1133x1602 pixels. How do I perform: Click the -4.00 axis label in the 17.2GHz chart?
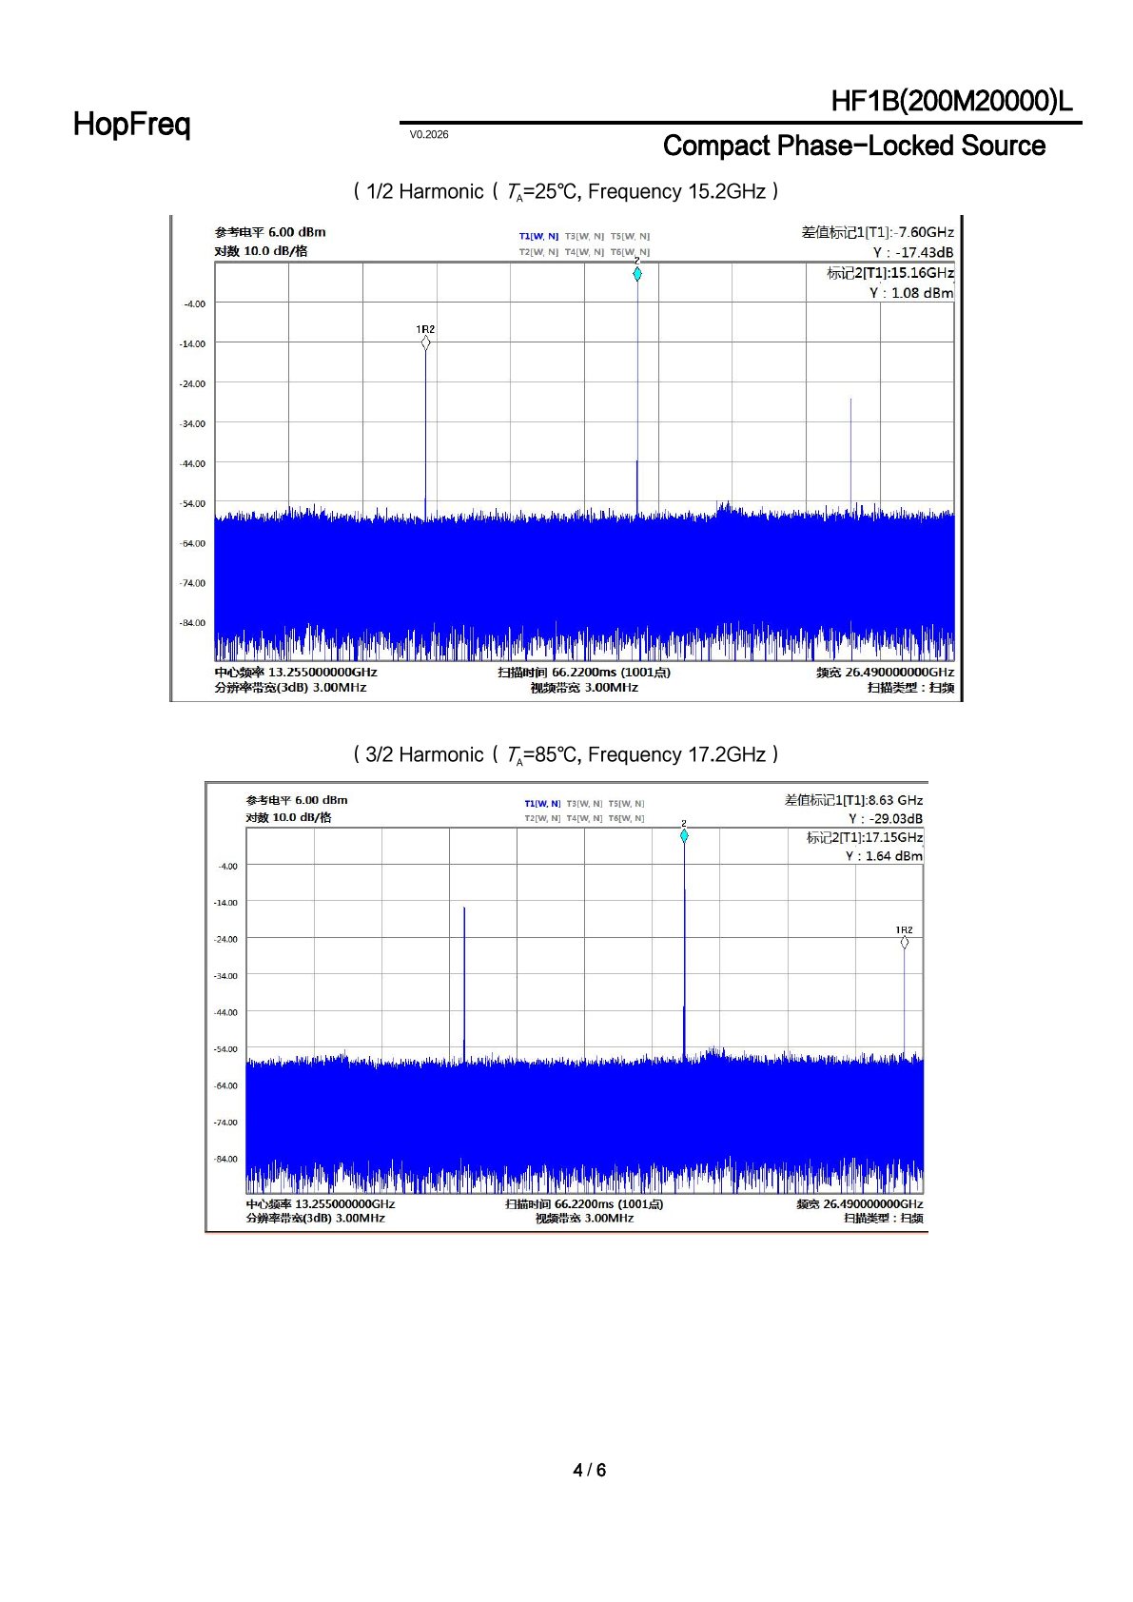pyautogui.click(x=228, y=867)
